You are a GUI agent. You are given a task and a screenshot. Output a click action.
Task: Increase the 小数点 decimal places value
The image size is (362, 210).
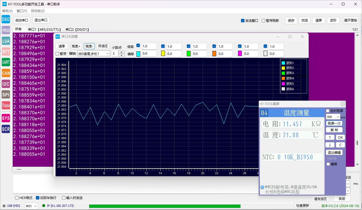tap(122, 52)
